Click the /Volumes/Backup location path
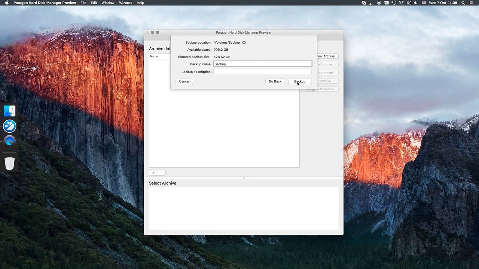479x269 pixels. [227, 43]
